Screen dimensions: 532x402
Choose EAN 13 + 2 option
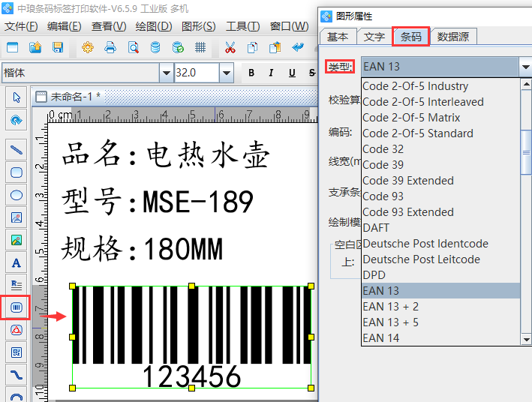[x=440, y=307]
